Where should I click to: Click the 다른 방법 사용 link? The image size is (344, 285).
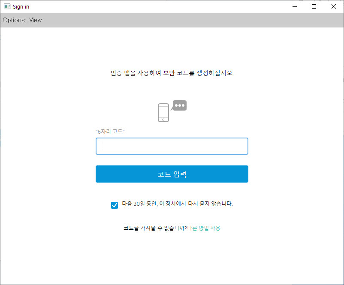point(204,228)
